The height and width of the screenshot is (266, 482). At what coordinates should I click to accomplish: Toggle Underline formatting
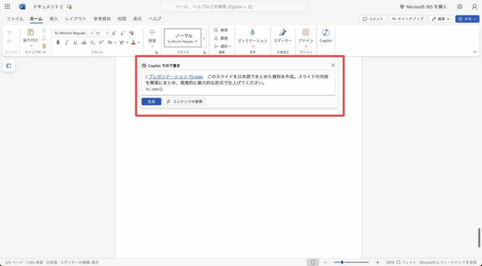point(75,42)
